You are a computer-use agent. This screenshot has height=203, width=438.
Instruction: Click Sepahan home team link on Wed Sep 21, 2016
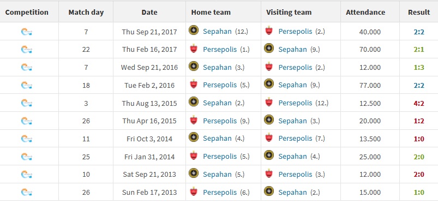(217, 67)
